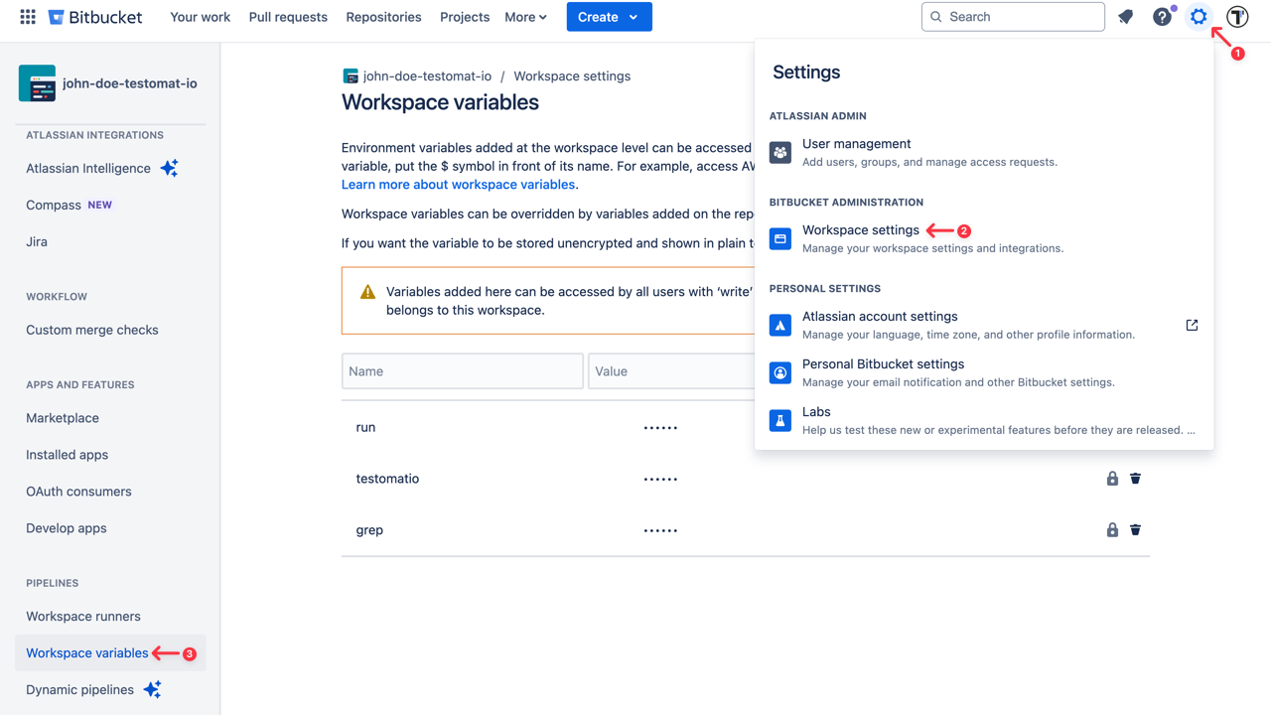
Task: Expand the More navigation dropdown
Action: tap(525, 17)
